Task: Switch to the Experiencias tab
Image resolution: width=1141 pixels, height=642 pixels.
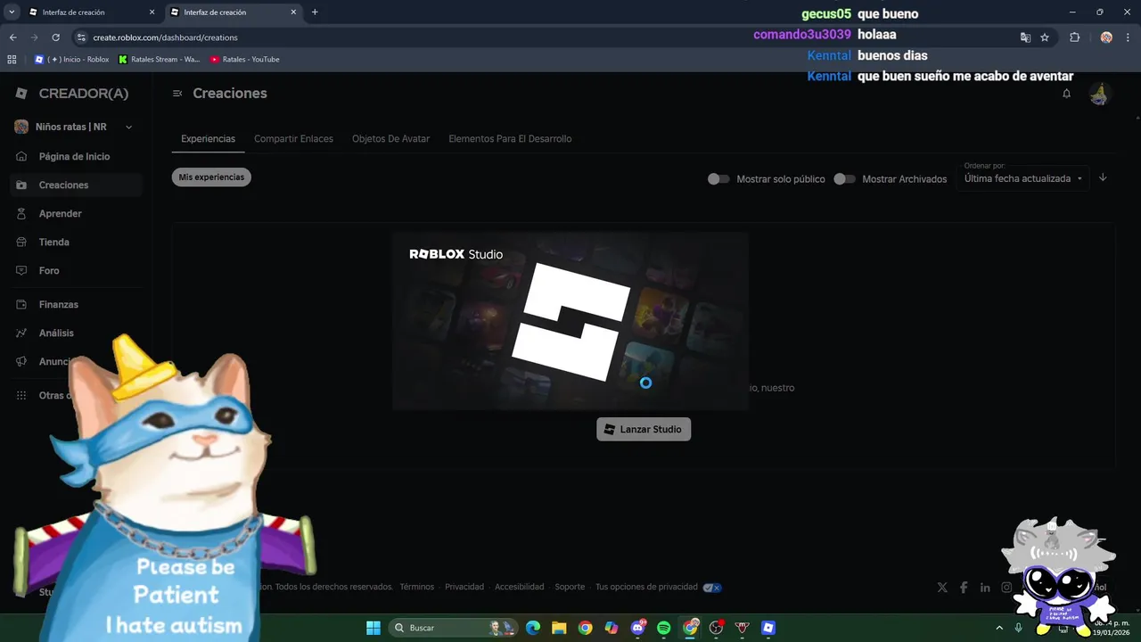Action: pos(208,138)
